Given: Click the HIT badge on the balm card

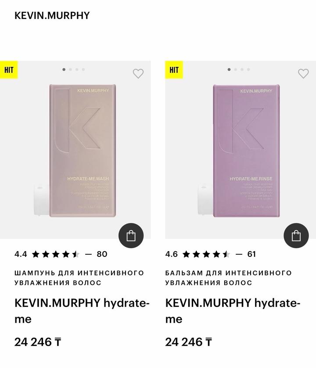Looking at the screenshot, I should pos(174,70).
